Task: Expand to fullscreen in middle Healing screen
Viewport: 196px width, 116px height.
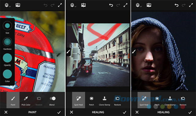Action: pyautogui.click(x=125, y=5)
